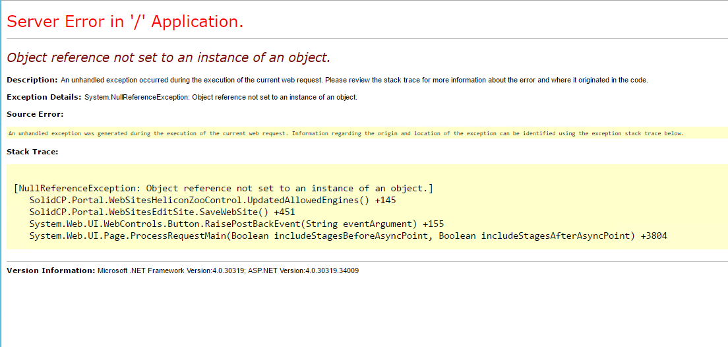728x347 pixels.
Task: Click the Page.ProcessRequestMain stack trace line
Action: (348, 236)
